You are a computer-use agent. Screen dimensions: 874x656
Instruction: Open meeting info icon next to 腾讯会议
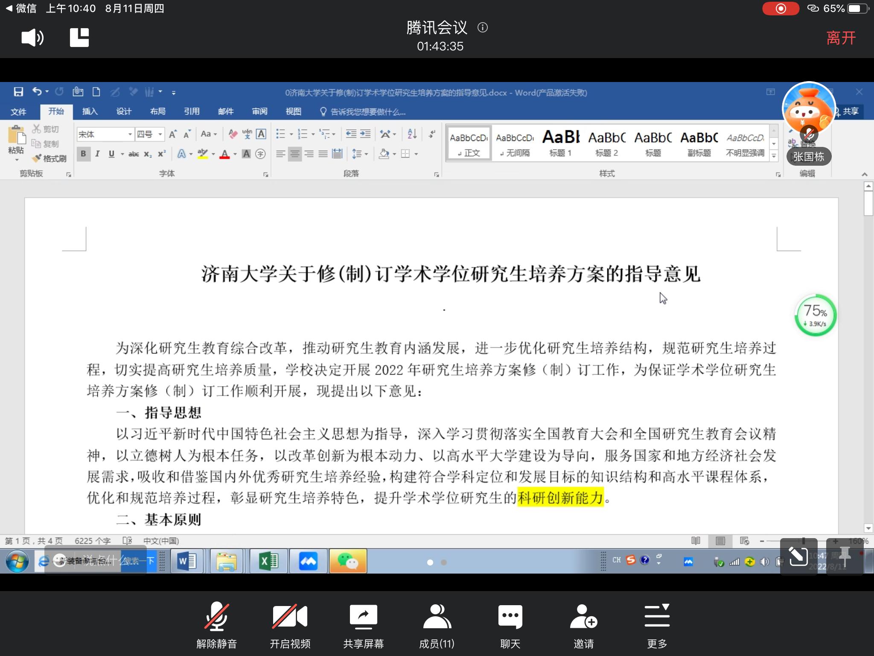point(483,28)
